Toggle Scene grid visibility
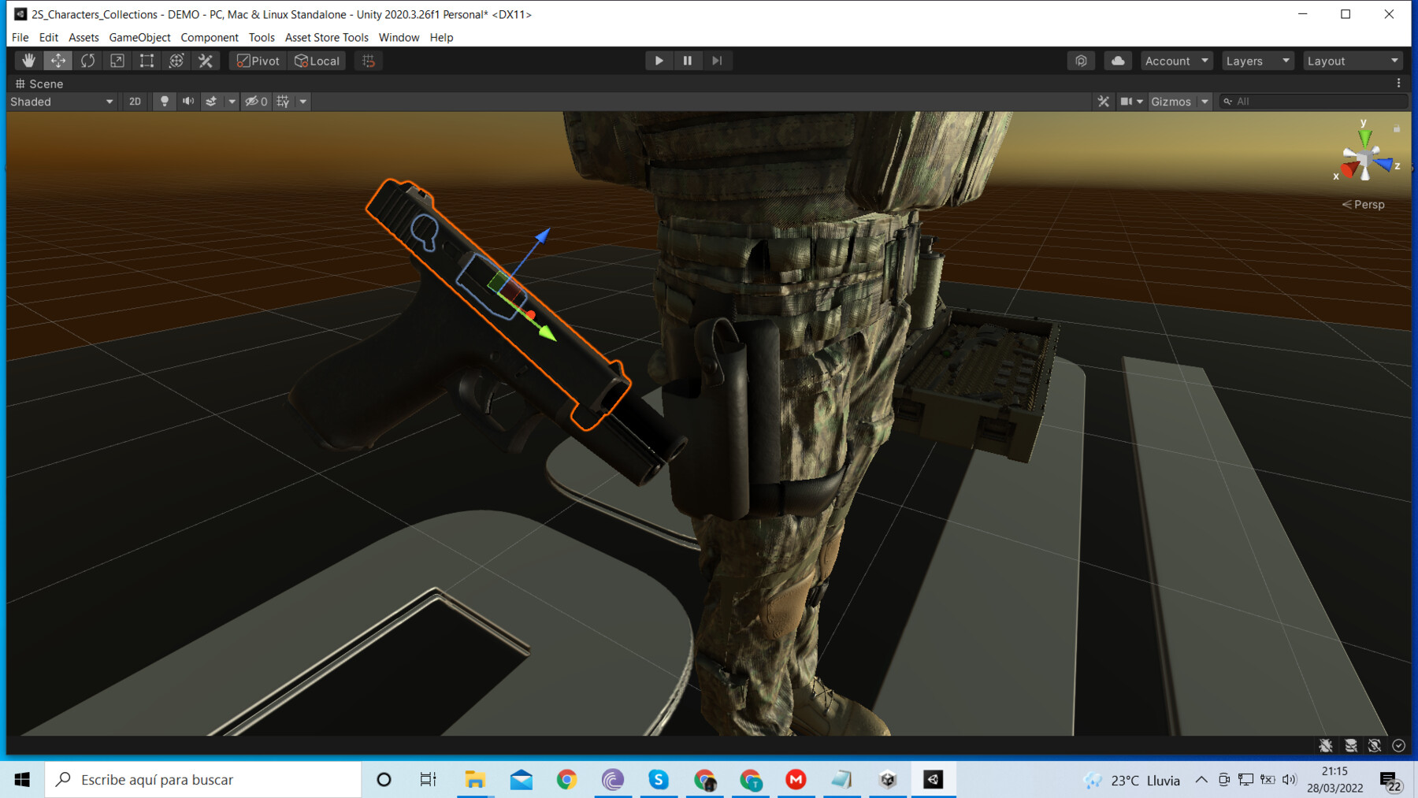 [283, 102]
